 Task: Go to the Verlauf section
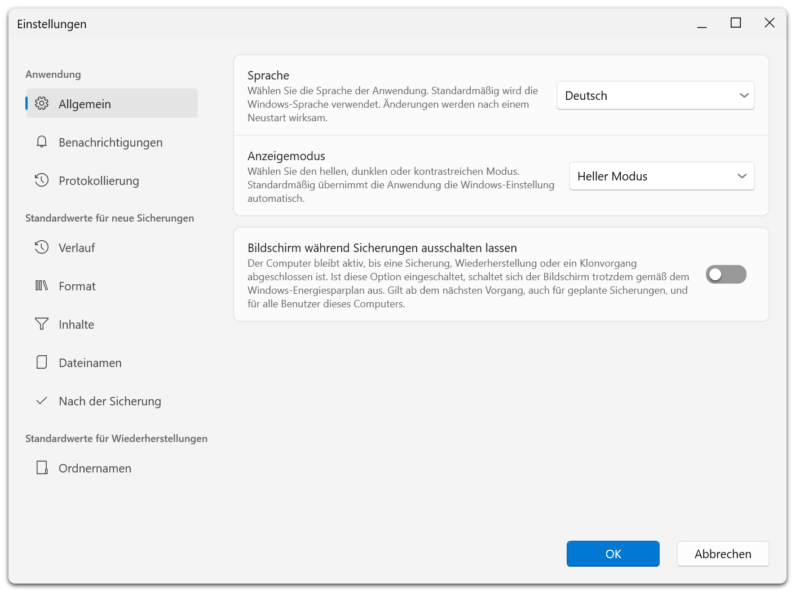pos(112,248)
